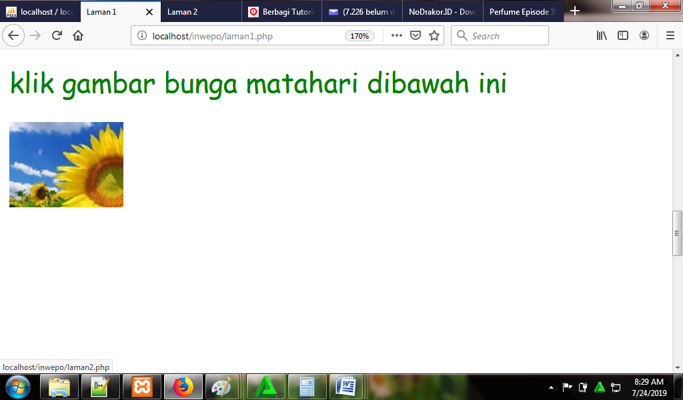Expand hidden icons in the system tray
Viewport: 683px width, 400px height.
(x=551, y=387)
